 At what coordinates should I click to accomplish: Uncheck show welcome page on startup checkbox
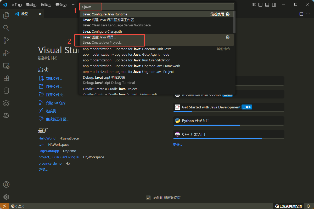coord(148,198)
